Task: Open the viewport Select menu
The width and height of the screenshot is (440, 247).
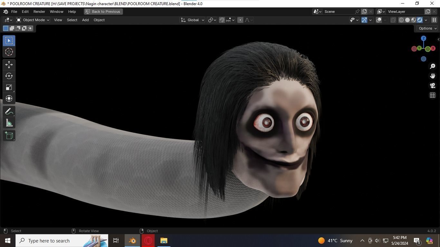Action: [72, 20]
